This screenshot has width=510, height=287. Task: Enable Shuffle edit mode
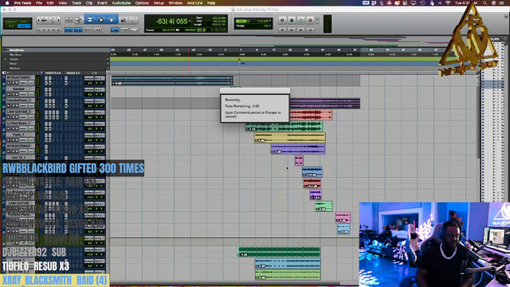click(x=12, y=22)
